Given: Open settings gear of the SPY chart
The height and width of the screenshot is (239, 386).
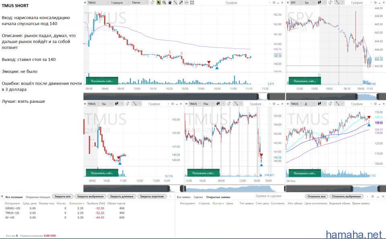Looking at the screenshot, I should tap(376, 2).
